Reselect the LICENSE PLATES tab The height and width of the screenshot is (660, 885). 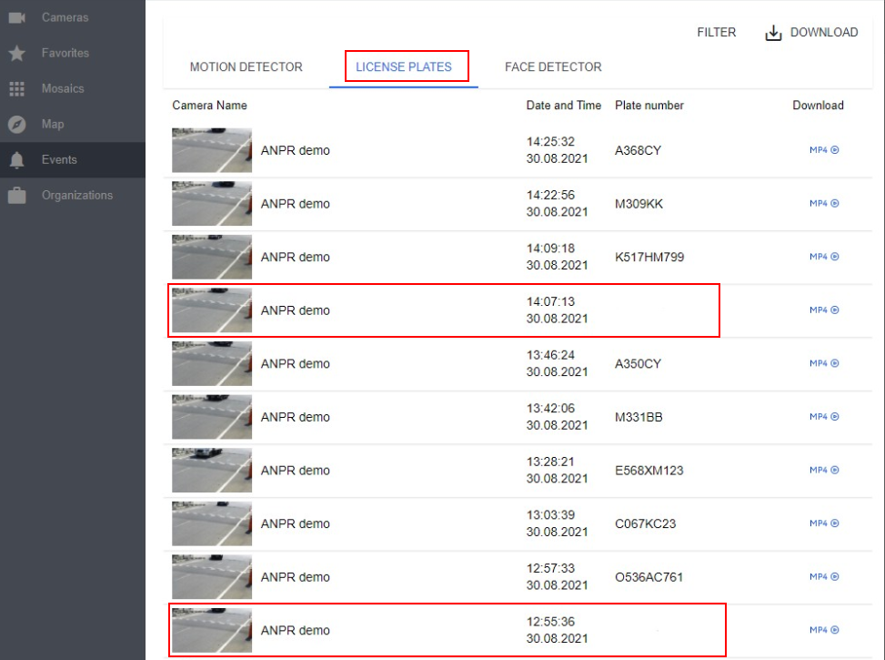tap(403, 66)
